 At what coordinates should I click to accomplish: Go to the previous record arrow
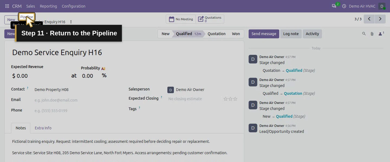[369, 19]
